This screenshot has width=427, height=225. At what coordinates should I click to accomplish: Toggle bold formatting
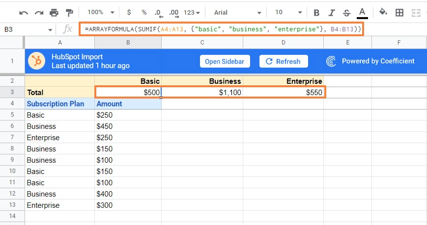[316, 13]
